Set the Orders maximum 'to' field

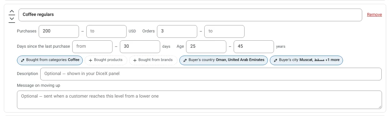(x=224, y=31)
